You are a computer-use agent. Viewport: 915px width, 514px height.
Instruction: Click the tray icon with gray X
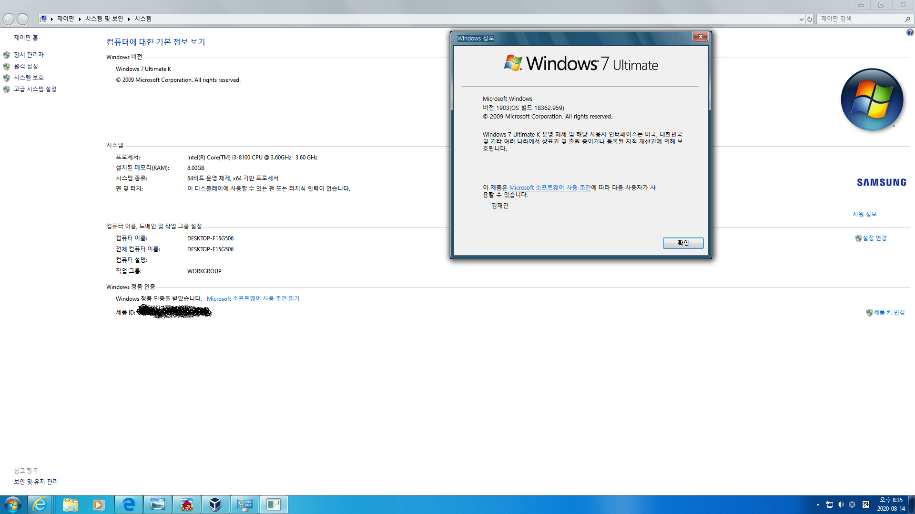[x=852, y=504]
